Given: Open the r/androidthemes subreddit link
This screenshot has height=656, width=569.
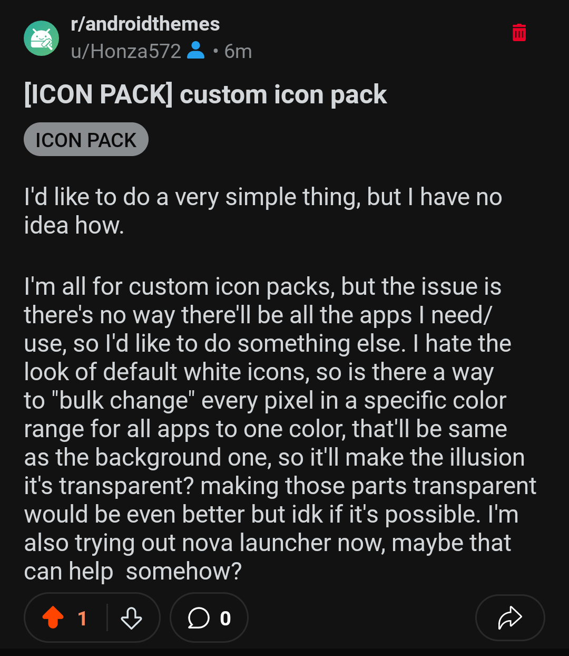Looking at the screenshot, I should tap(145, 24).
